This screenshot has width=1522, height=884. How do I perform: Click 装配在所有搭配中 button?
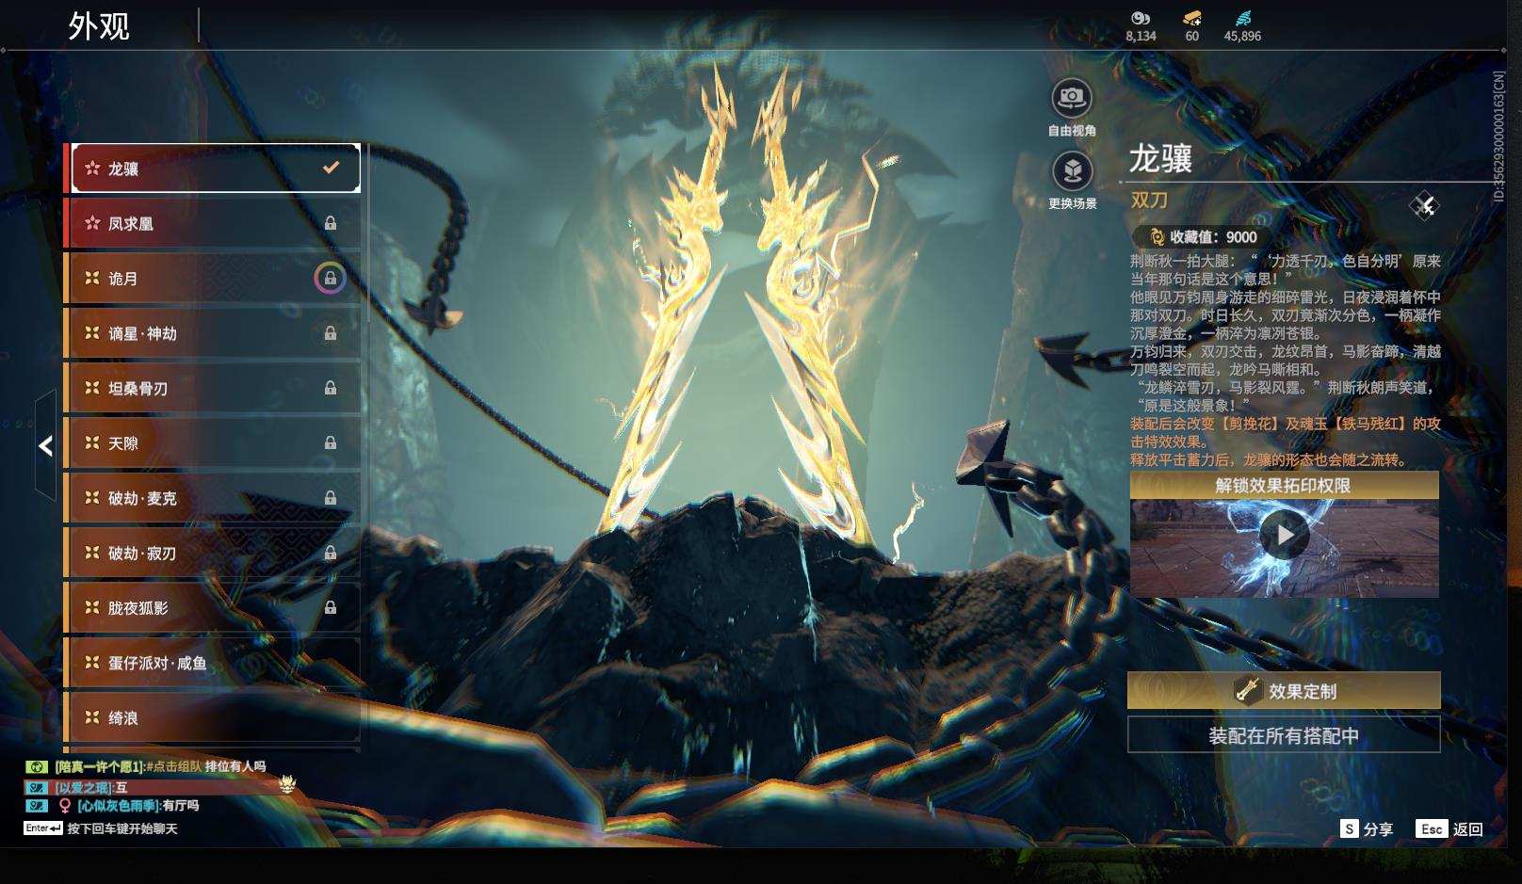click(x=1284, y=735)
